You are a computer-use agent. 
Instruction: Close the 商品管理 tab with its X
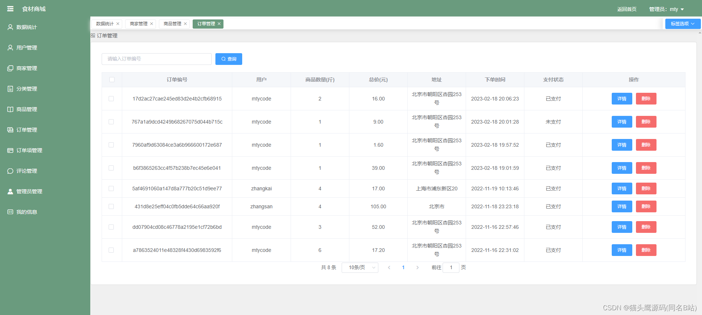click(185, 24)
